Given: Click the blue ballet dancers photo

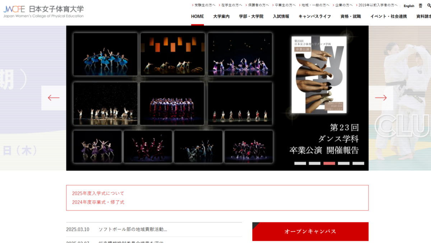Looking at the screenshot, I should point(106,54).
